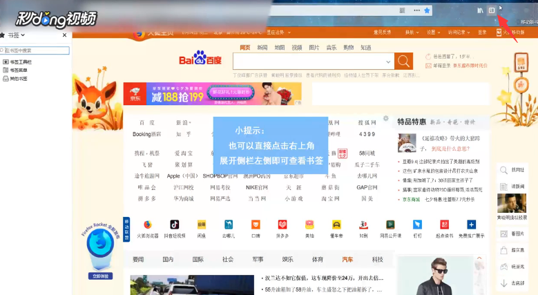Switch to the 网页 search tab
The width and height of the screenshot is (538, 295).
point(244,48)
